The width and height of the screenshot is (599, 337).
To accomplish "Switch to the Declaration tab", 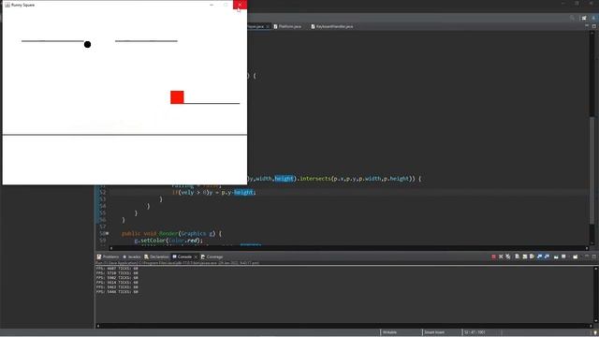I will pos(156,256).
